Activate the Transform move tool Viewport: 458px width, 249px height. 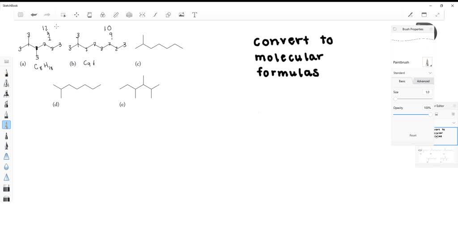[x=76, y=15]
